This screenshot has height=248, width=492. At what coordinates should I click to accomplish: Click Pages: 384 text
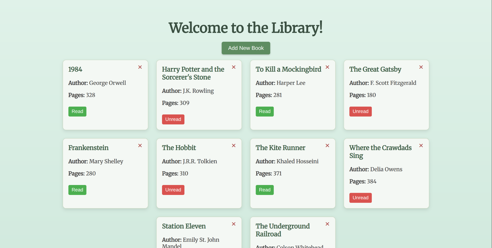pos(363,181)
